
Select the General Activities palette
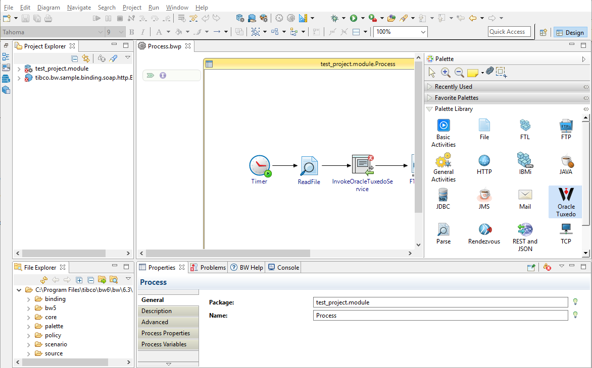tap(443, 161)
